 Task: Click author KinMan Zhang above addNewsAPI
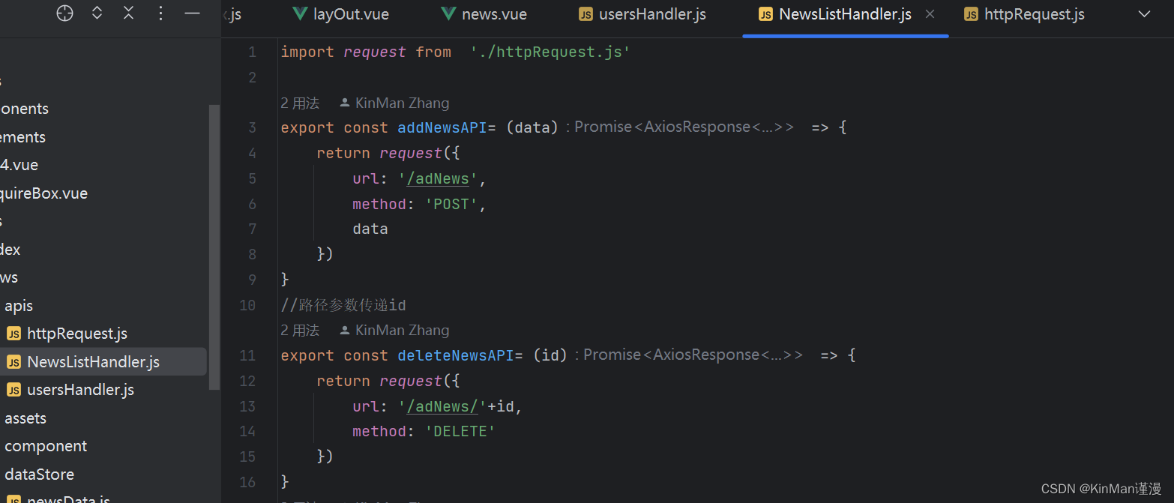point(395,103)
